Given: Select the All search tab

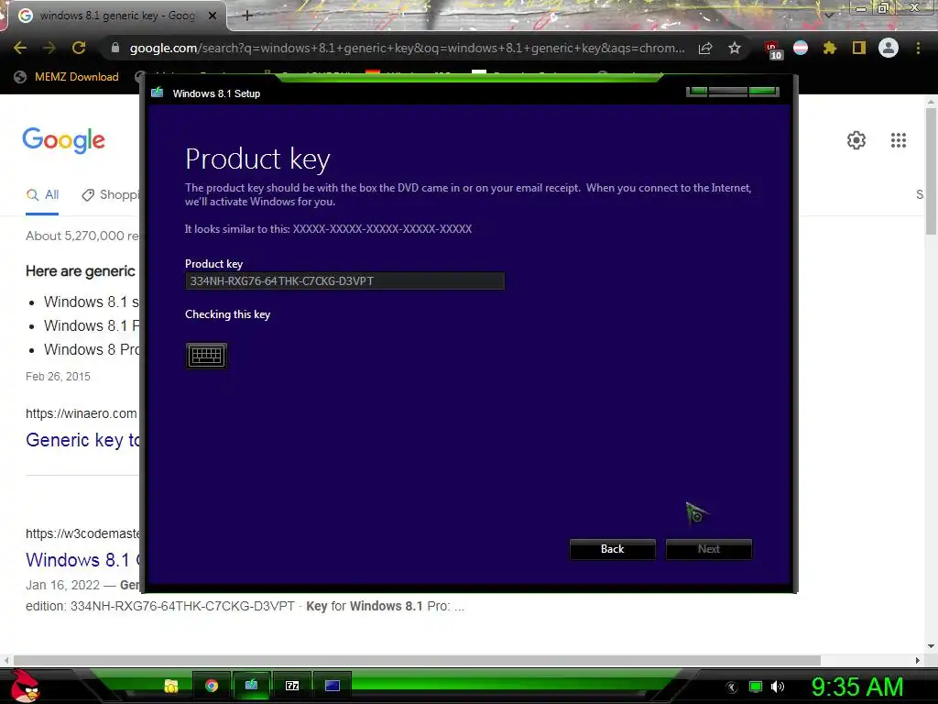Looking at the screenshot, I should (42, 195).
